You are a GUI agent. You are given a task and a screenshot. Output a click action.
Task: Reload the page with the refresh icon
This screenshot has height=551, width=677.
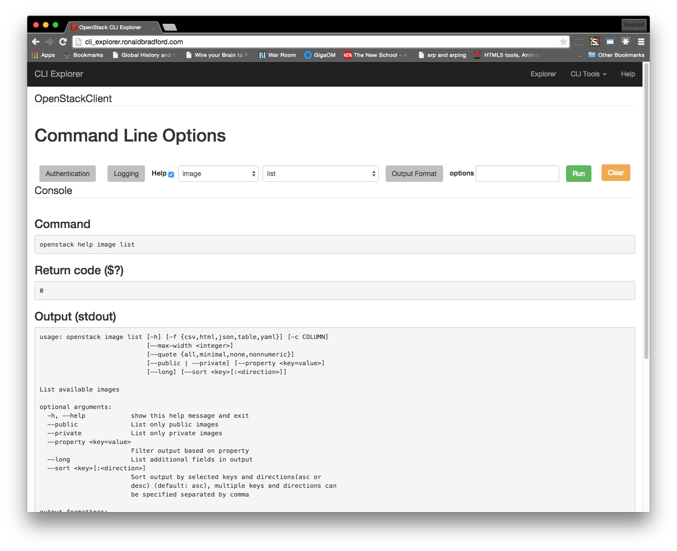click(x=63, y=42)
